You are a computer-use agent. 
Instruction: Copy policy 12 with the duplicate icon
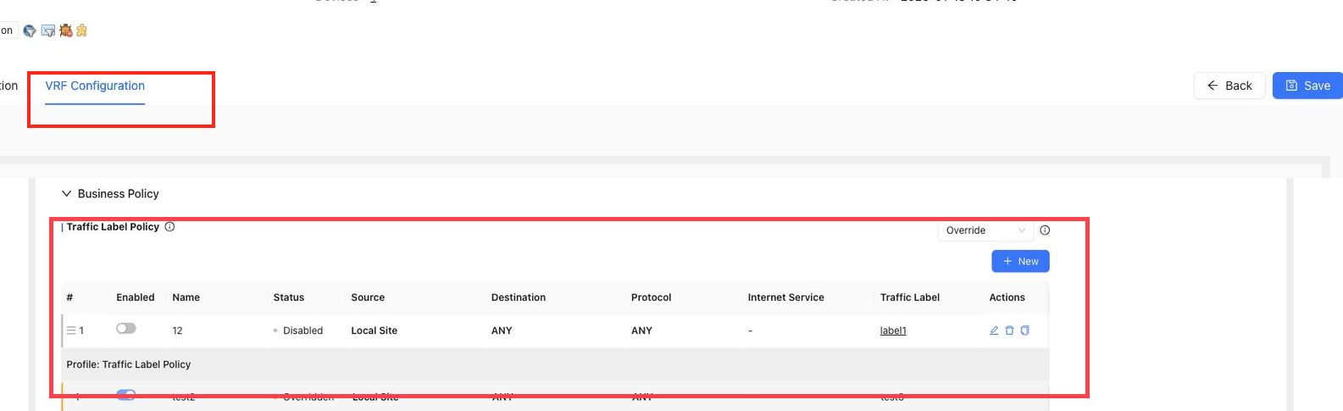[1024, 330]
